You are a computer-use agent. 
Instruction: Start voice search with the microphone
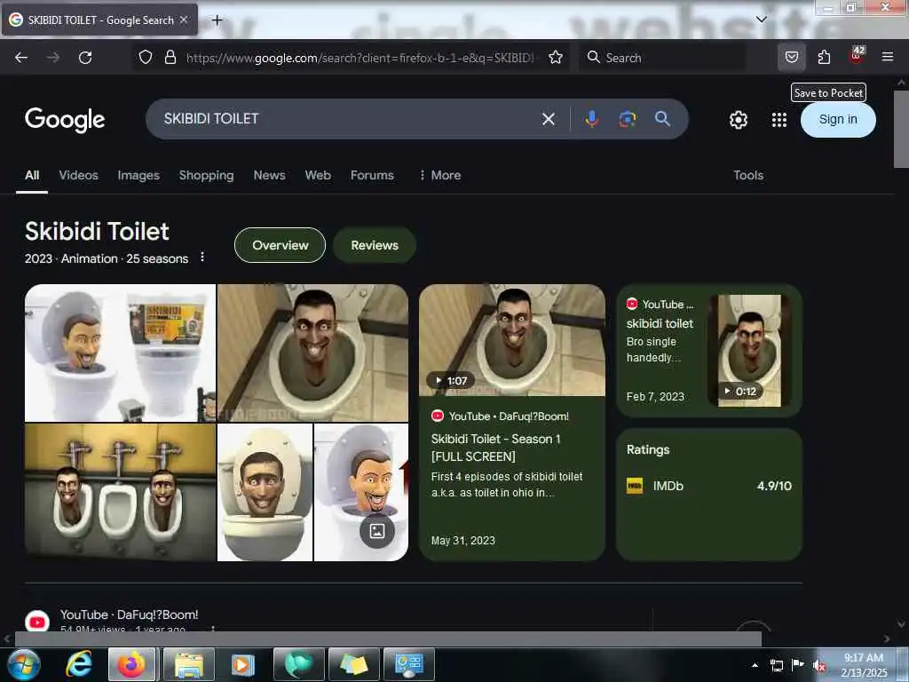click(591, 119)
